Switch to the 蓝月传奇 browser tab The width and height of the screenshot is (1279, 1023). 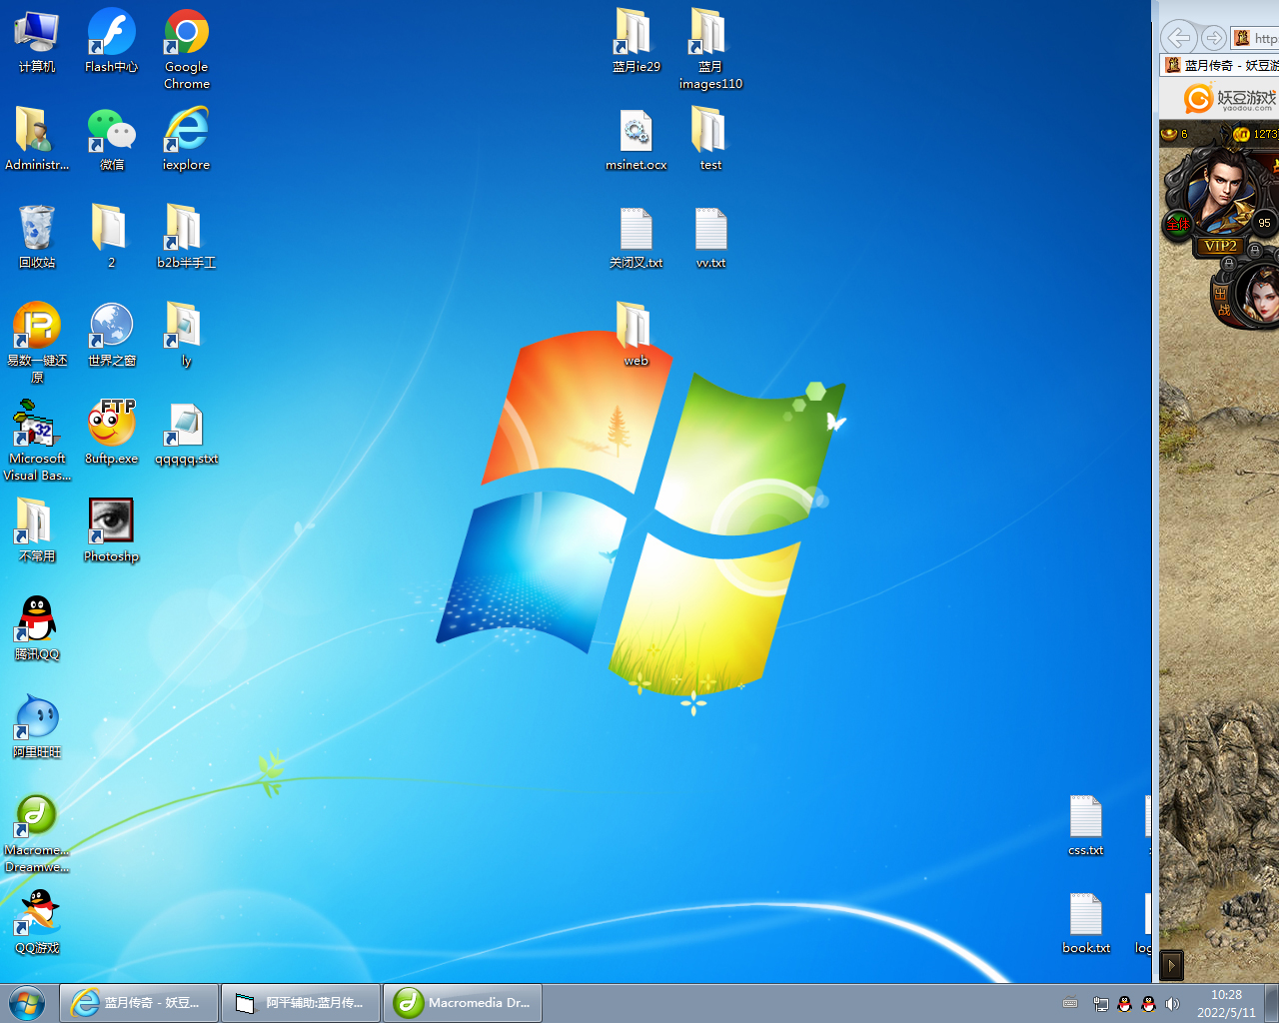(1220, 66)
